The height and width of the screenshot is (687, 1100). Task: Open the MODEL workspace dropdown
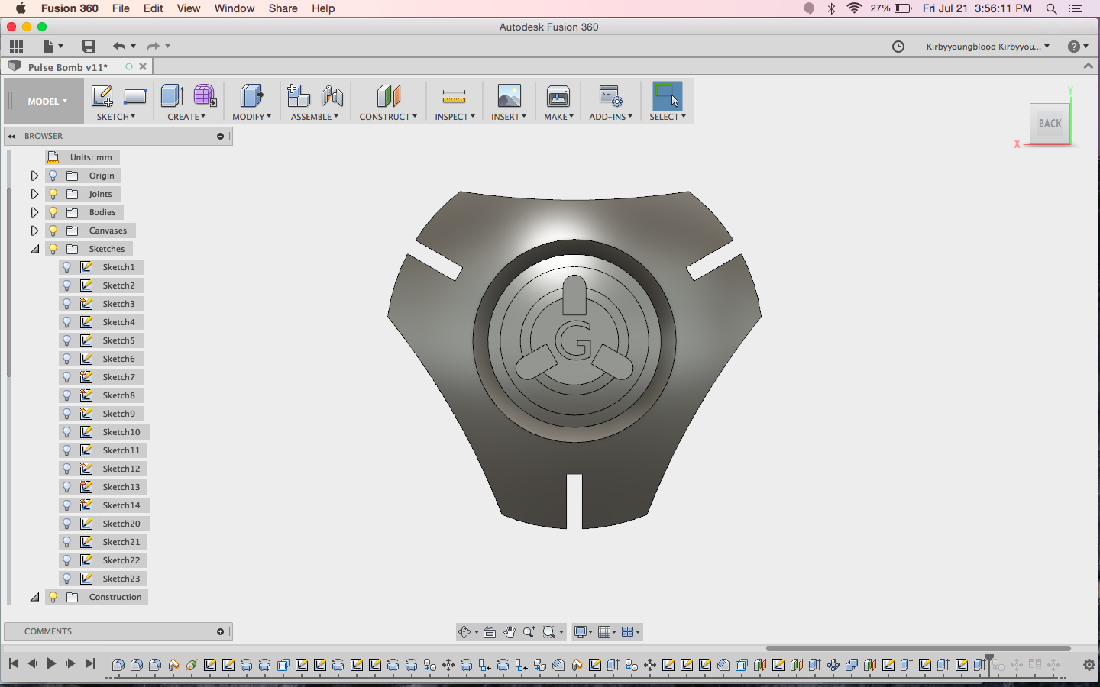(47, 101)
